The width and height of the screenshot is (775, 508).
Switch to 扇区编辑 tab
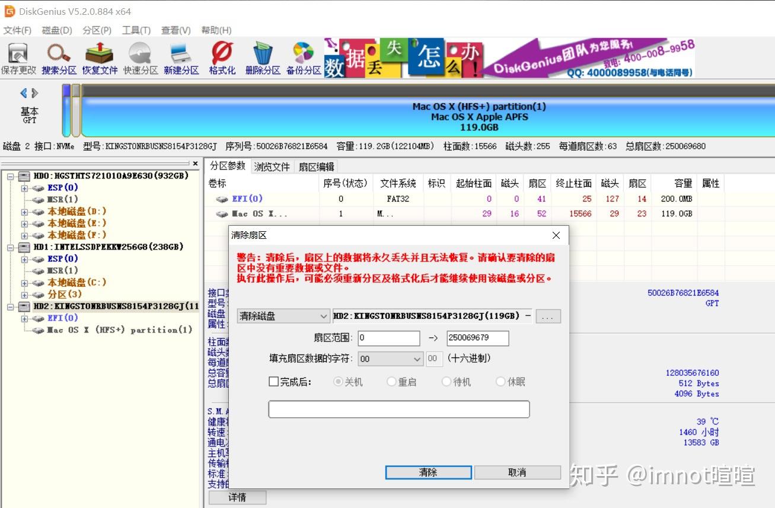pyautogui.click(x=317, y=167)
